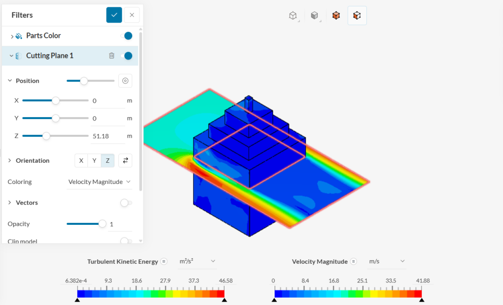503x305 pixels.
Task: Select the wireframe cube render mode
Action: (x=293, y=16)
